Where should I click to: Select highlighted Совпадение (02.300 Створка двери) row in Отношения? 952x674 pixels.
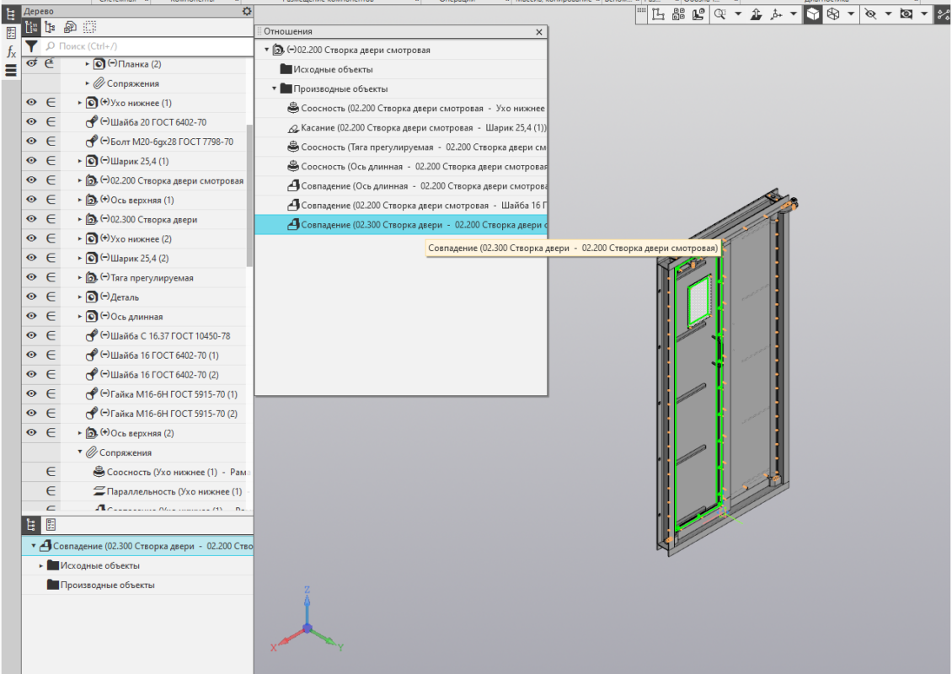[401, 225]
